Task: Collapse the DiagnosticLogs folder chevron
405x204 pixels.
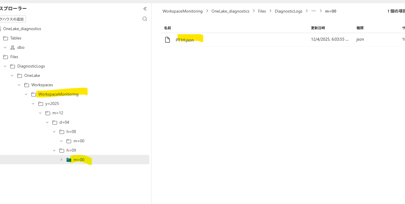Action: (x=5, y=66)
